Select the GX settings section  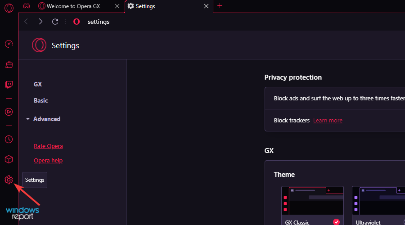pyautogui.click(x=38, y=84)
